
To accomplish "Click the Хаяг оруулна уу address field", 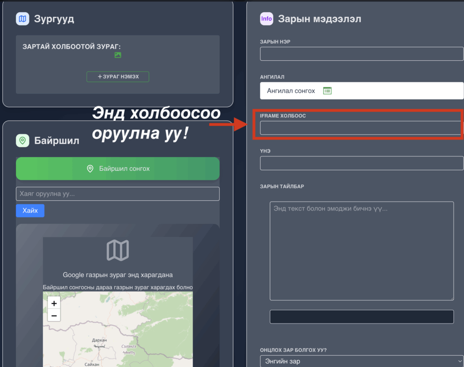I will click(118, 194).
